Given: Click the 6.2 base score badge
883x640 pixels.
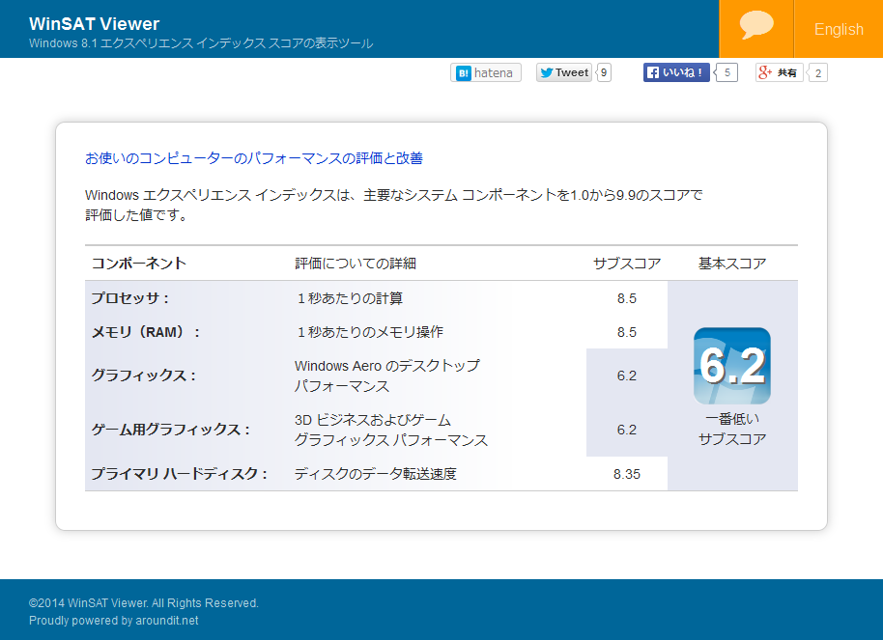Looking at the screenshot, I should coord(731,366).
